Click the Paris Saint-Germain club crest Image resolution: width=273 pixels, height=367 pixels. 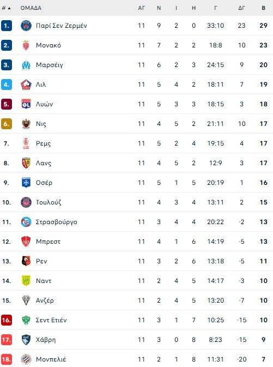26,26
